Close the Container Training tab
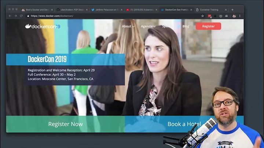 pos(226,10)
